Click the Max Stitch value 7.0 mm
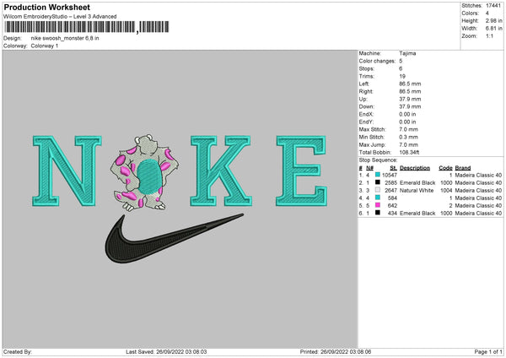The image size is (506, 358). pos(408,129)
